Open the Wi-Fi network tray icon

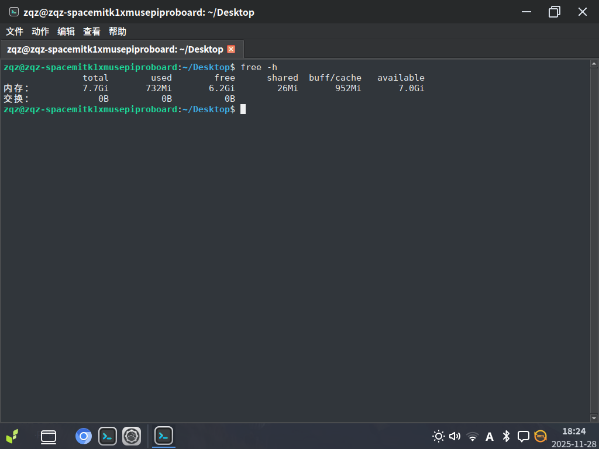pyautogui.click(x=473, y=436)
